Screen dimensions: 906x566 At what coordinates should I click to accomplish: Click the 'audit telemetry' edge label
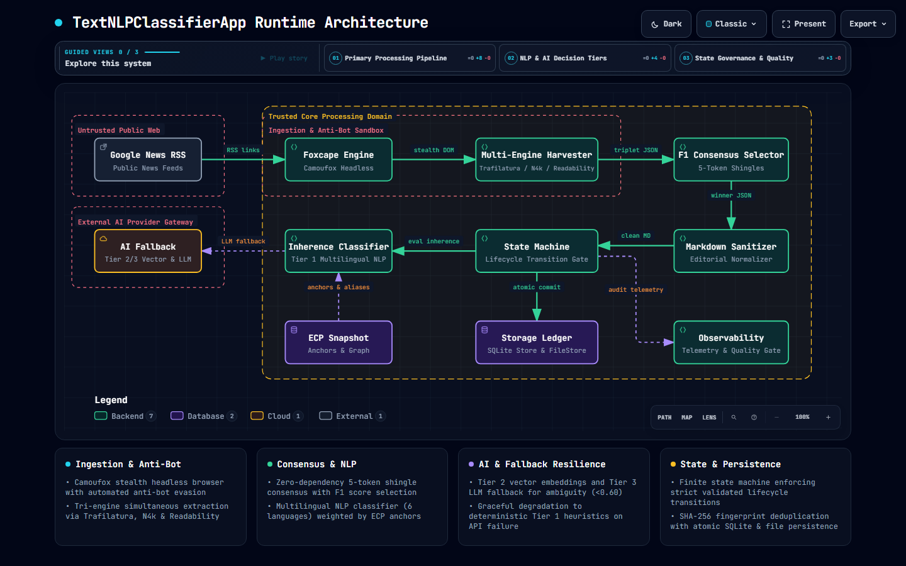[x=635, y=290]
